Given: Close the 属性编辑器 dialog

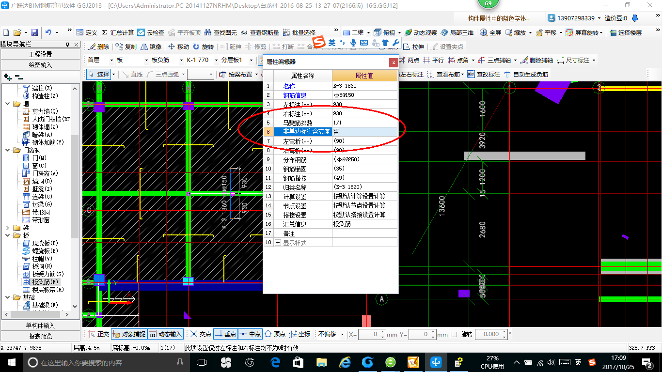Looking at the screenshot, I should pyautogui.click(x=393, y=62).
